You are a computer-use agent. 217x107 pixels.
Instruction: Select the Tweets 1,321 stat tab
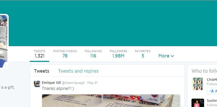click(x=39, y=54)
